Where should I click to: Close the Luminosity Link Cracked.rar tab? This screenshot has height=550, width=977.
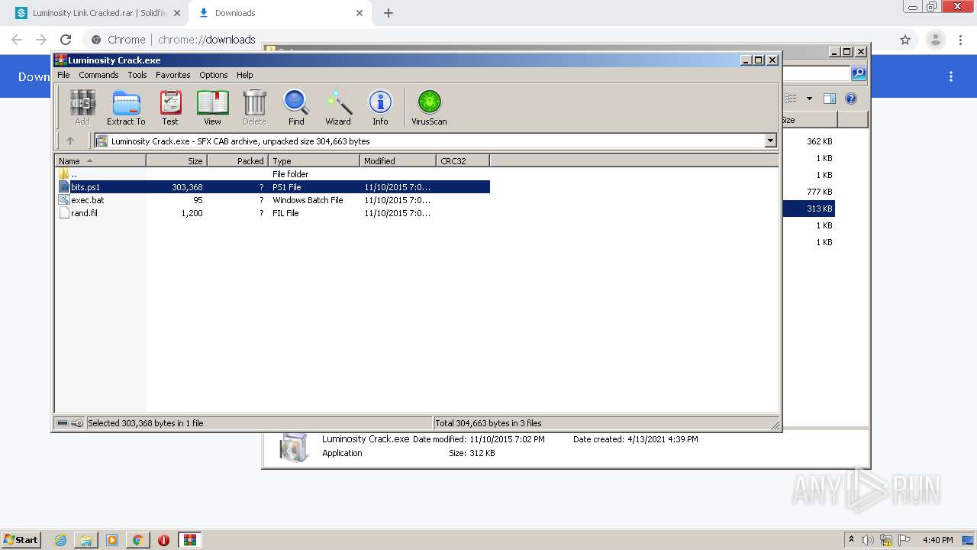click(x=177, y=13)
